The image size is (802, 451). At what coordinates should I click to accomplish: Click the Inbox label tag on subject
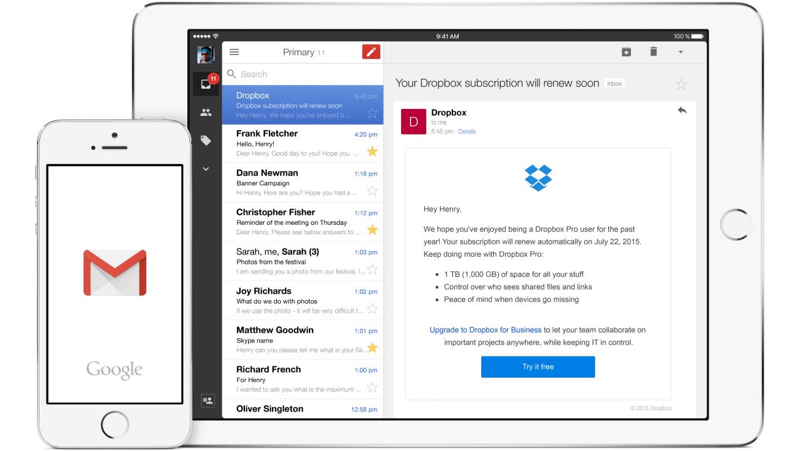click(x=615, y=83)
